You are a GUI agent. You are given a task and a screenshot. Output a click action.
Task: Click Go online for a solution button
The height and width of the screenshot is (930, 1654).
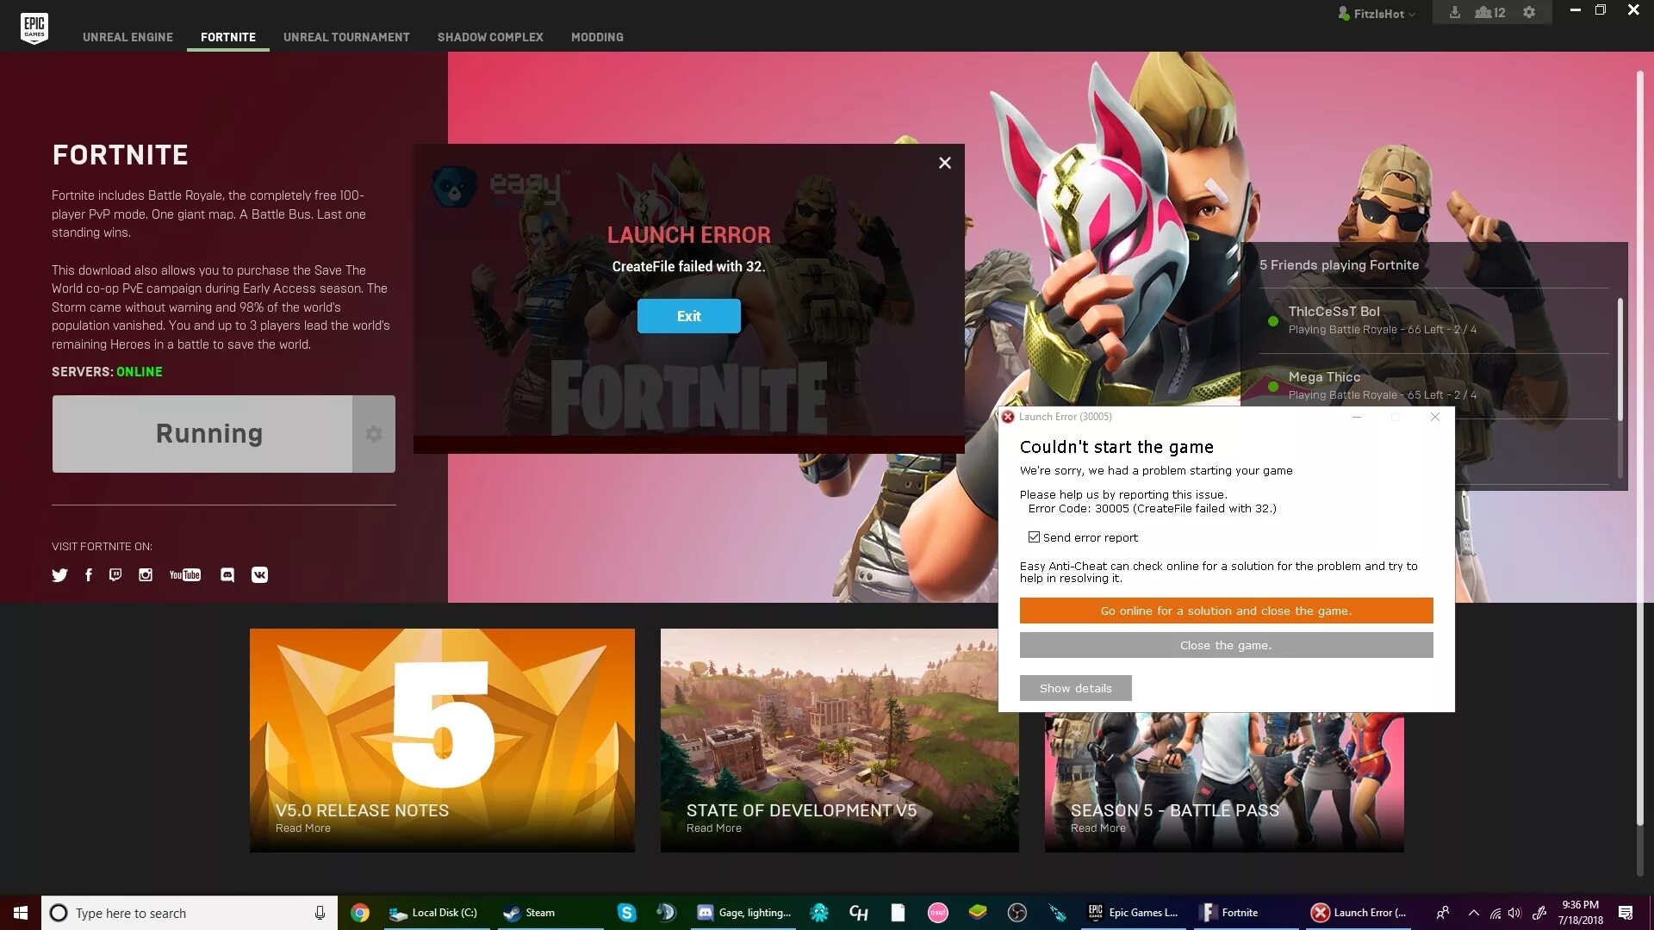coord(1226,610)
